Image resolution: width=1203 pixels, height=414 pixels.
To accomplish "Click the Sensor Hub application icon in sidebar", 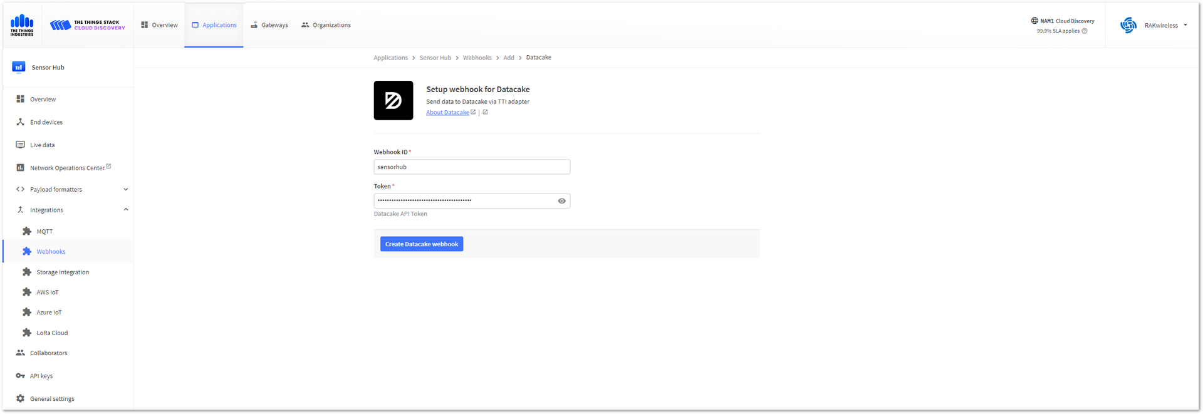I will pyautogui.click(x=19, y=67).
